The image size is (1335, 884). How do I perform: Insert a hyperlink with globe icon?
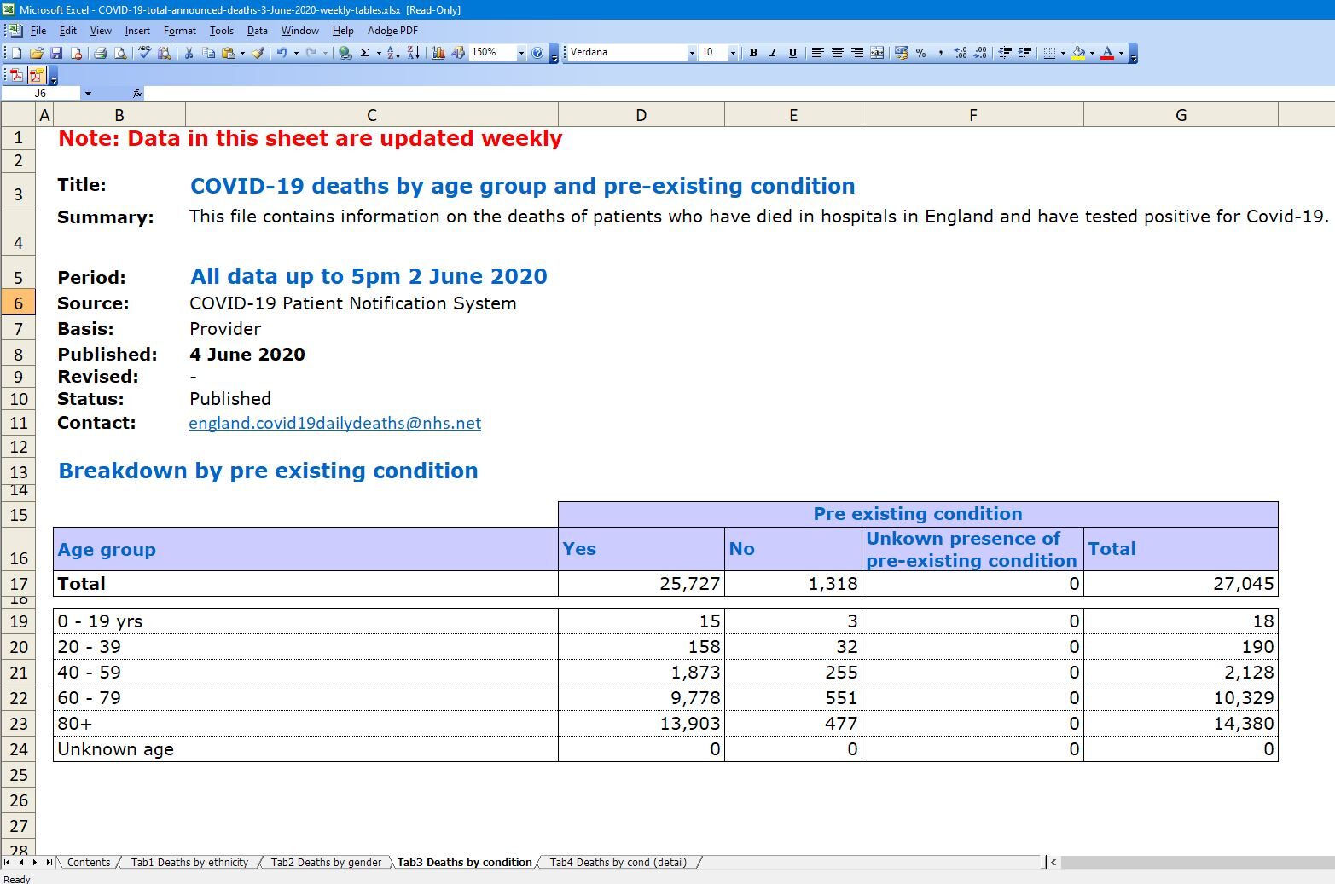point(345,53)
